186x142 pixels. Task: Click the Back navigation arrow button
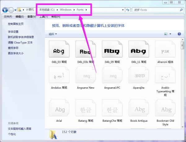coord(5,10)
